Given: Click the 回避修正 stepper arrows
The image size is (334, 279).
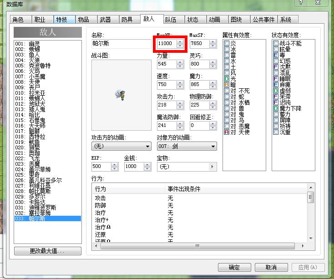Looking at the screenshot, I should (213, 126).
